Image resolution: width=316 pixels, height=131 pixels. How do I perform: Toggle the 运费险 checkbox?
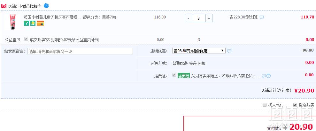[x=174, y=75]
